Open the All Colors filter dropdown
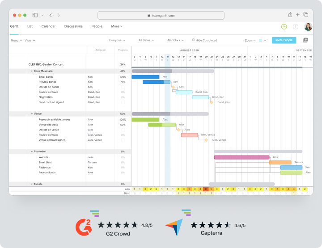Screen dimensions: 322x248 click(176, 40)
